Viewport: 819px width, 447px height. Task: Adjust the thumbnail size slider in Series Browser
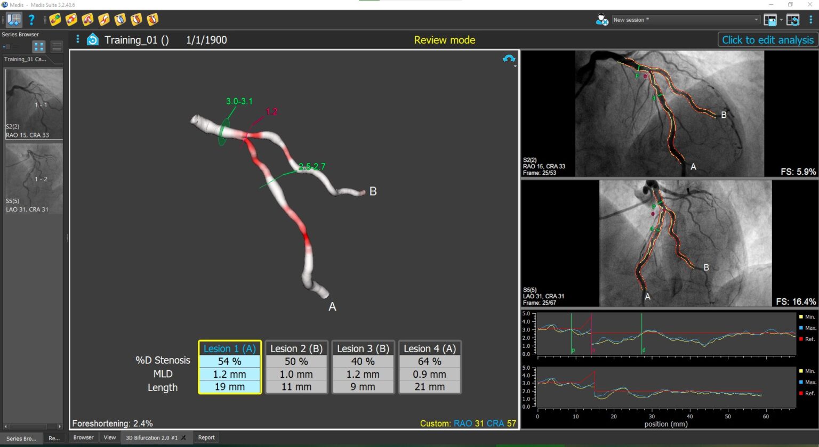tap(7, 47)
